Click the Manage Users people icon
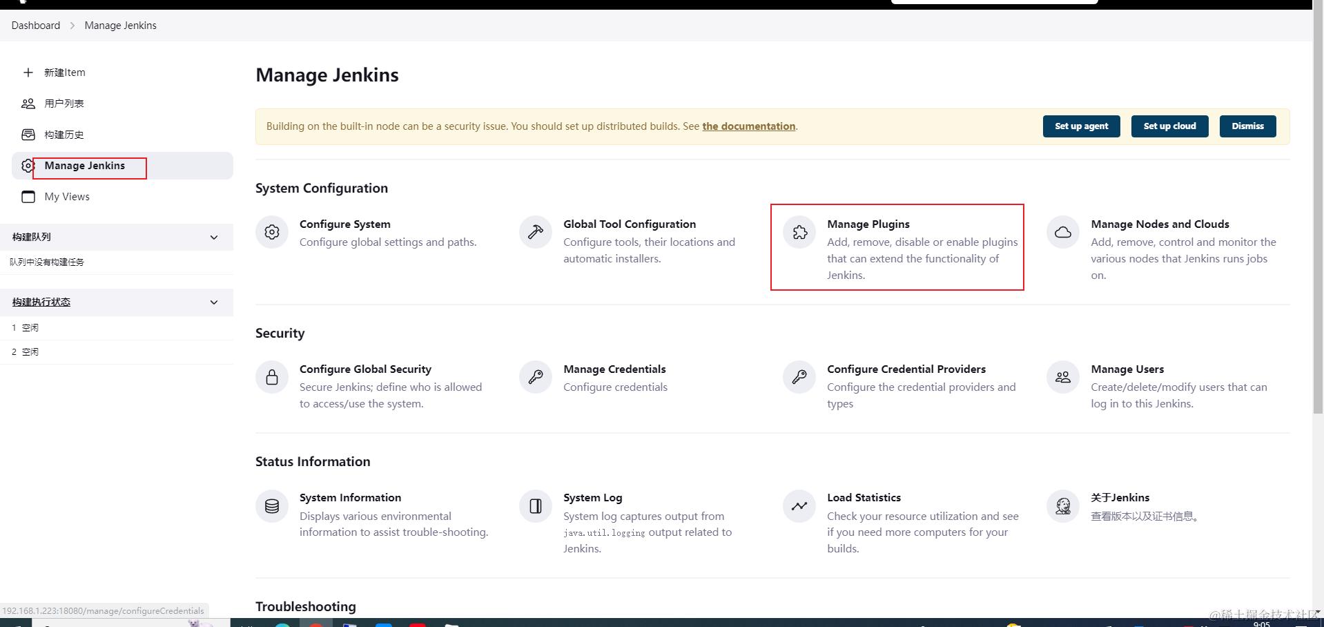This screenshot has height=627, width=1324. click(1063, 377)
